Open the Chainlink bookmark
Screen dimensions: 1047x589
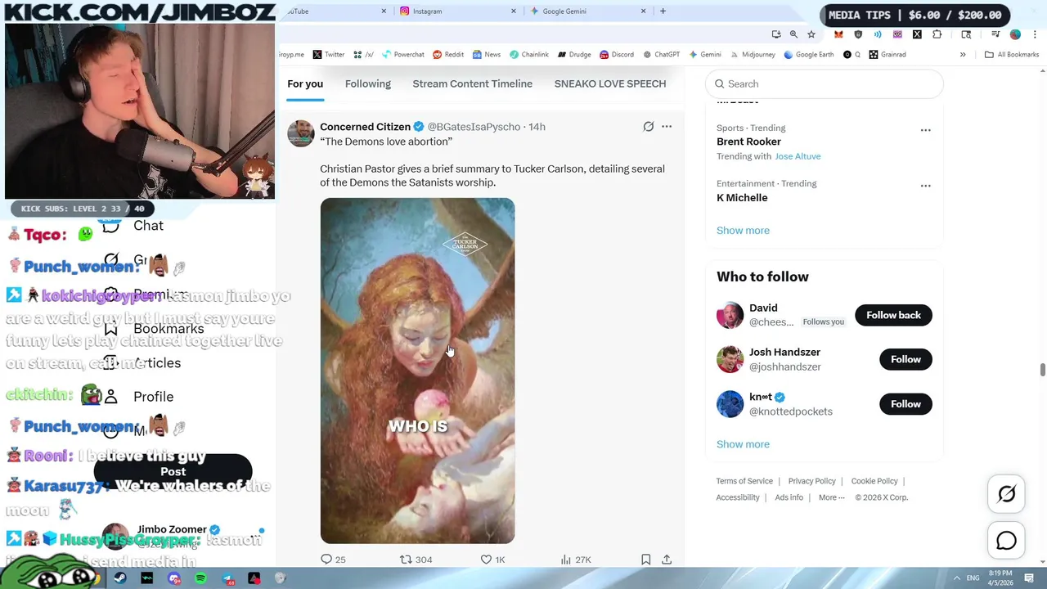528,55
